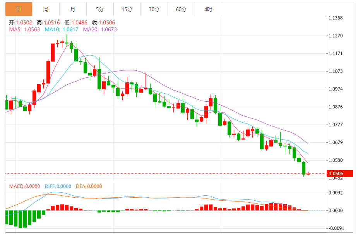Image resolution: width=358 pixels, height=234 pixels.
Task: Click the 0.0000 MACD axis label
Action: (336, 210)
